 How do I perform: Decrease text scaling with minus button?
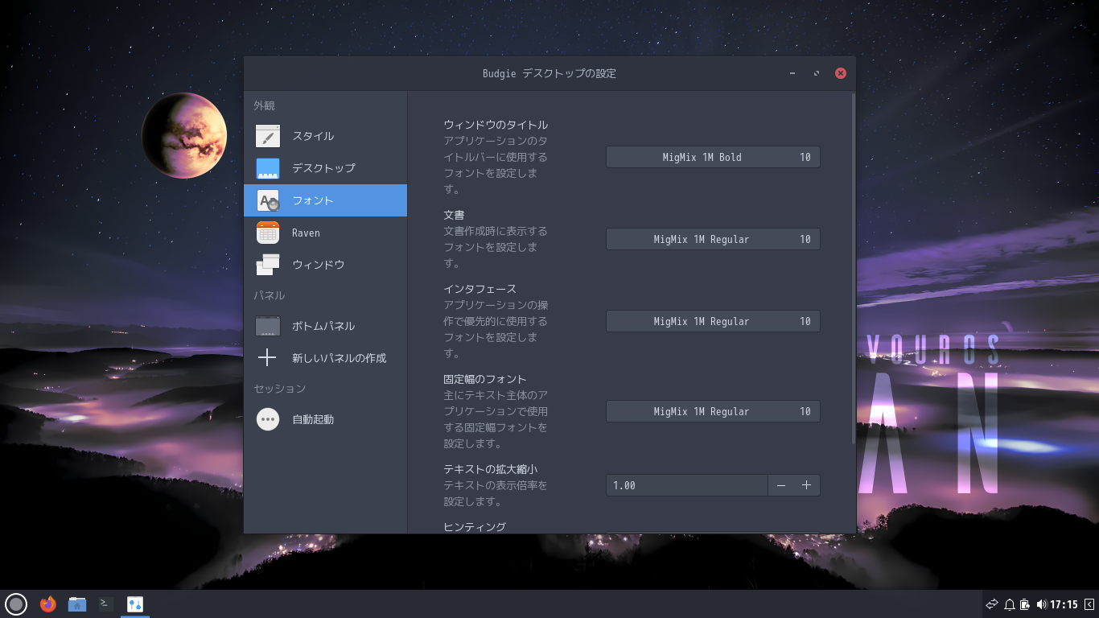point(780,485)
